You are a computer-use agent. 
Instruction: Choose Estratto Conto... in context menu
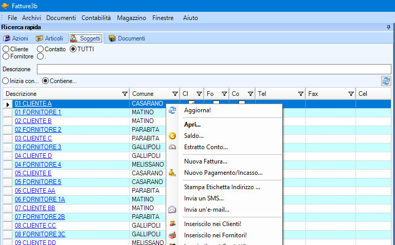tap(206, 147)
